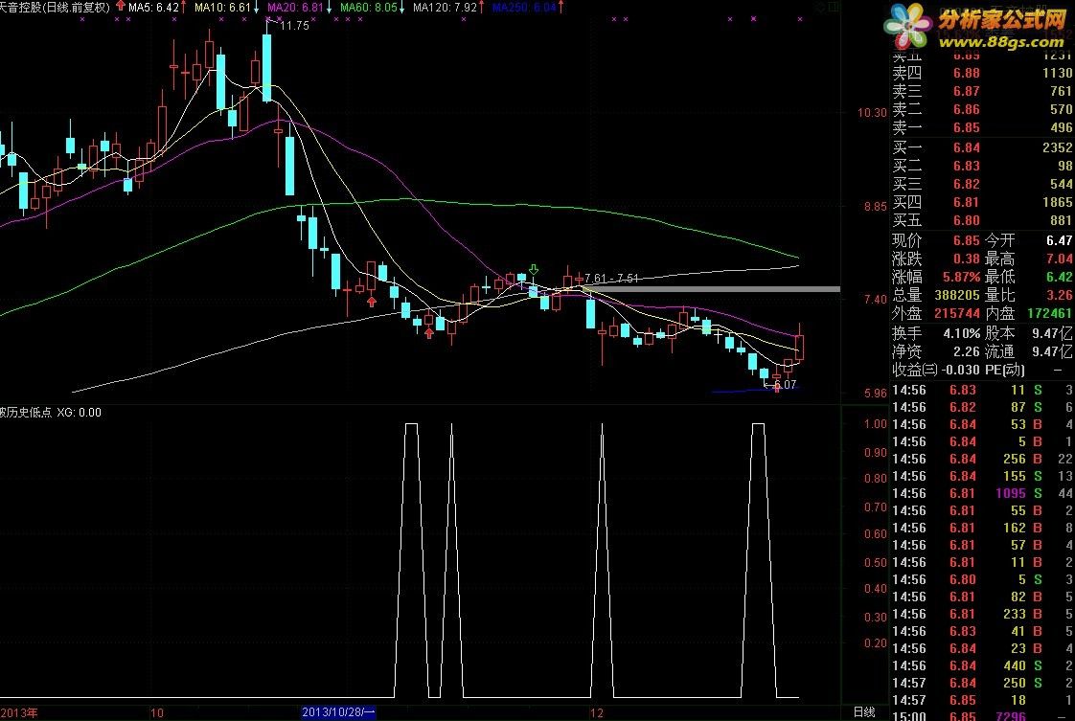Click the 最高 7.04 value
The width and height of the screenshot is (1075, 721).
click(x=1060, y=259)
